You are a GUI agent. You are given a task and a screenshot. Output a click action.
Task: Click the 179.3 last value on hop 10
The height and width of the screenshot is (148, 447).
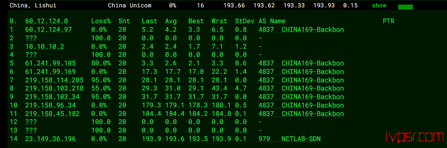point(151,105)
